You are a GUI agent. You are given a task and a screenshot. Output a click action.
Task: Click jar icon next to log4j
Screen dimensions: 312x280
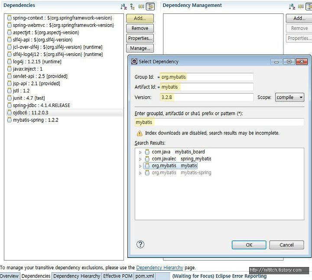pyautogui.click(x=9, y=62)
